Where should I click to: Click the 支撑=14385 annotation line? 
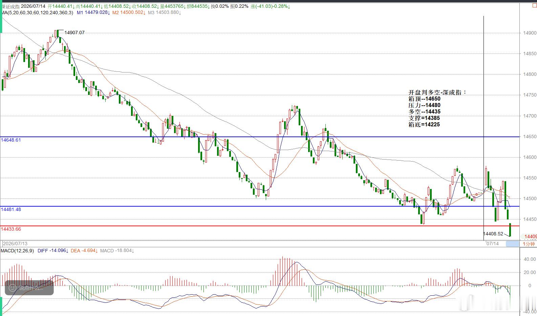pyautogui.click(x=424, y=118)
